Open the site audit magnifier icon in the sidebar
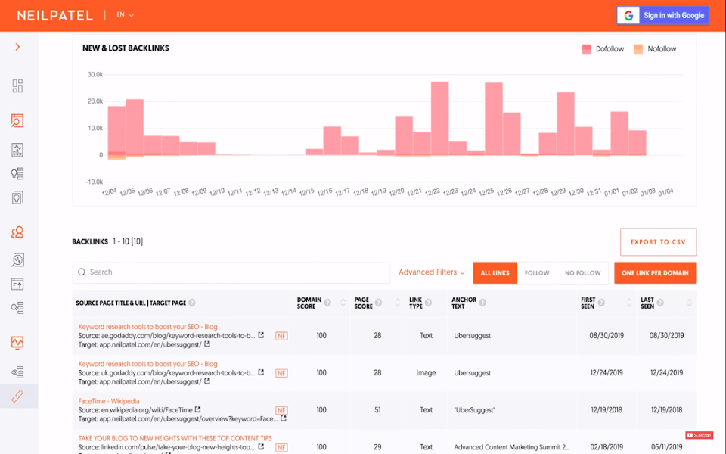 [x=17, y=260]
